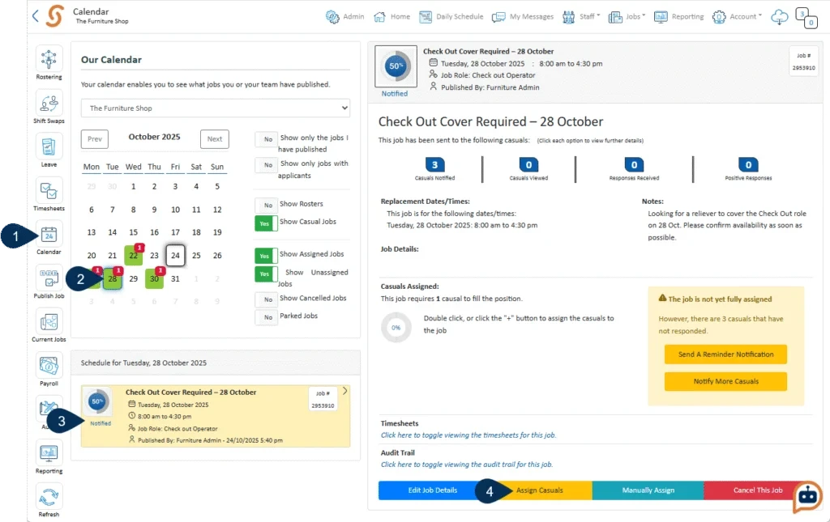The image size is (830, 522).
Task: Toggle Parked Jobs switch
Action: coord(266,317)
